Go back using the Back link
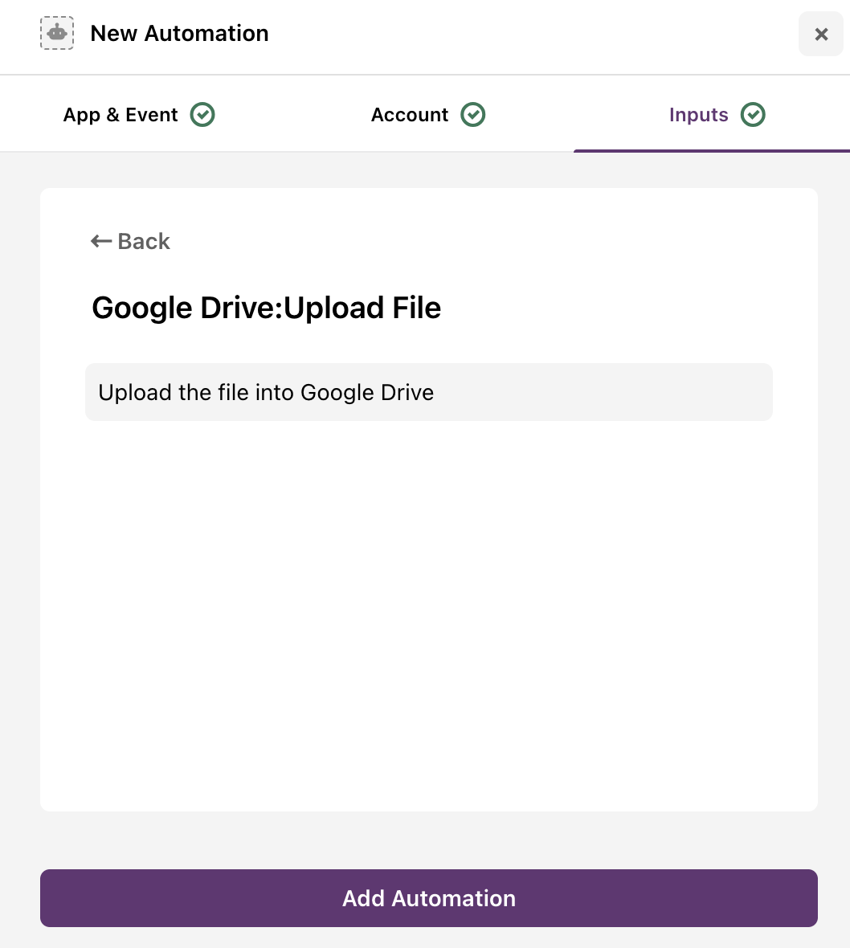 (x=131, y=241)
